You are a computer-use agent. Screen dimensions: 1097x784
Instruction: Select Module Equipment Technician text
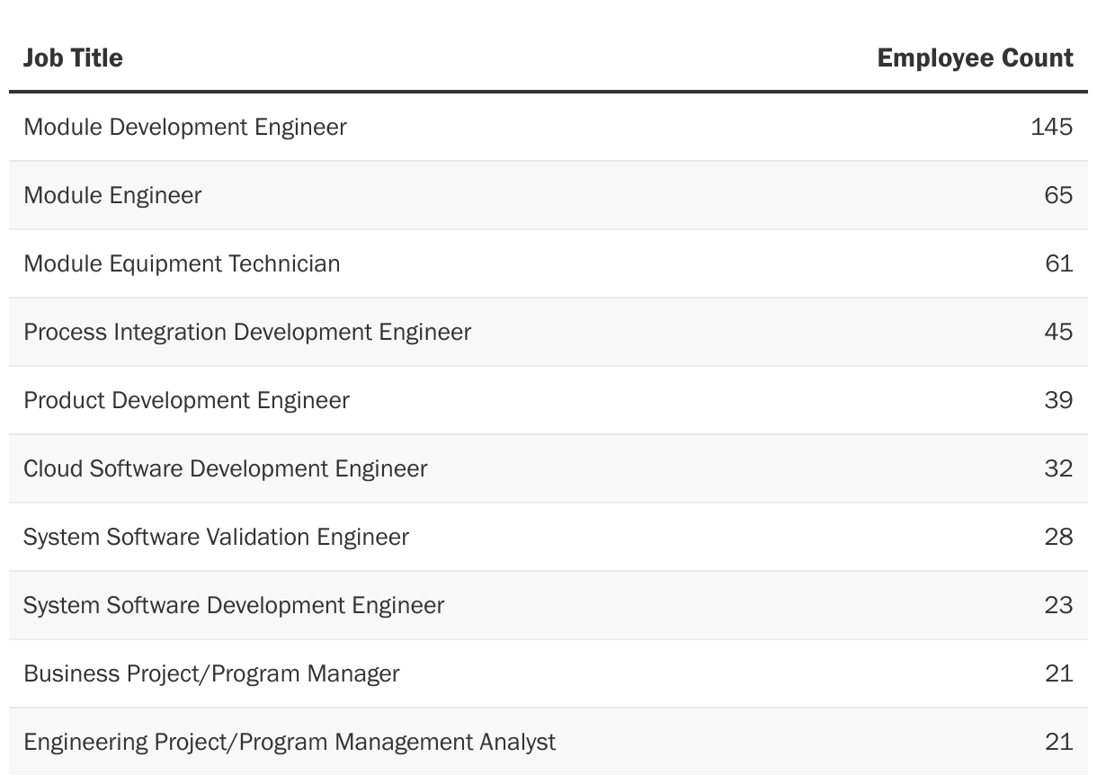(182, 263)
